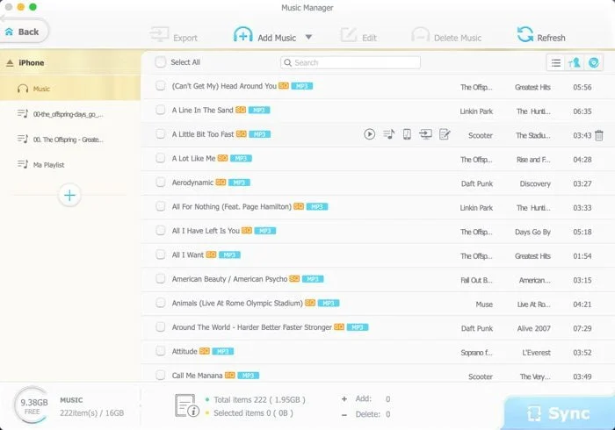The width and height of the screenshot is (615, 430).
Task: Click the iPhone device header
Action: pos(70,62)
